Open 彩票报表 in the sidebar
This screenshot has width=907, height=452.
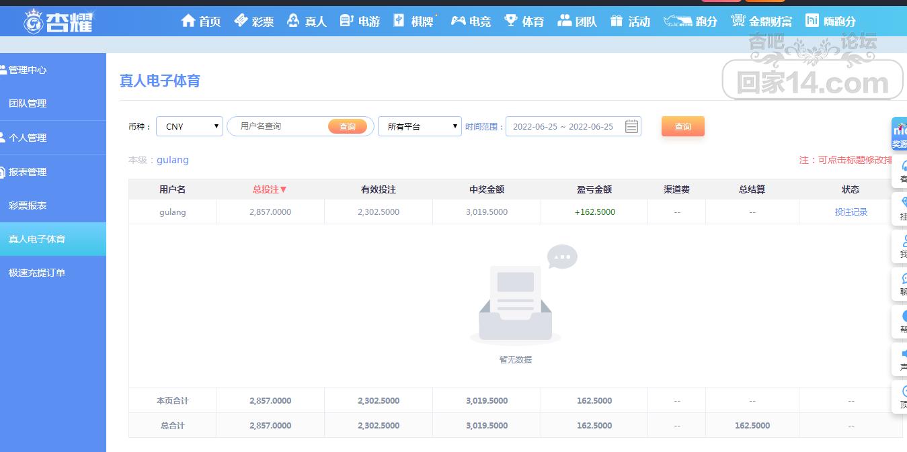coord(28,206)
